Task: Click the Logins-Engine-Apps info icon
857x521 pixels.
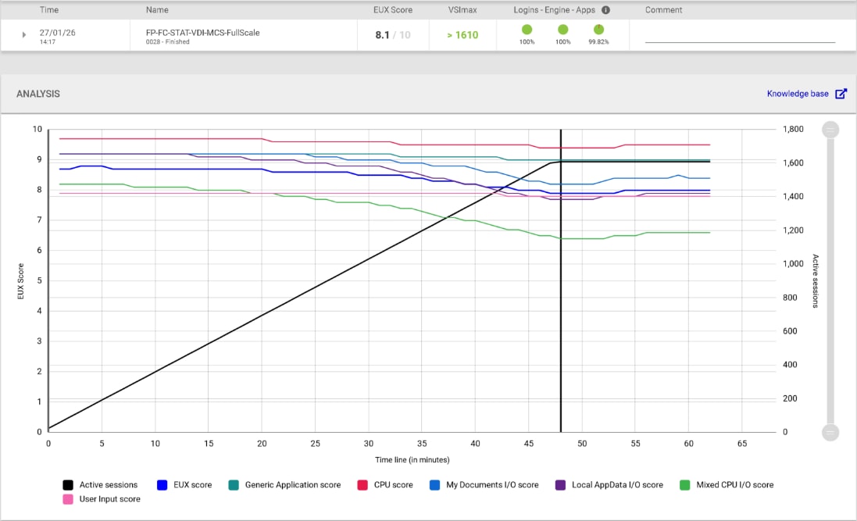Action: [605, 10]
